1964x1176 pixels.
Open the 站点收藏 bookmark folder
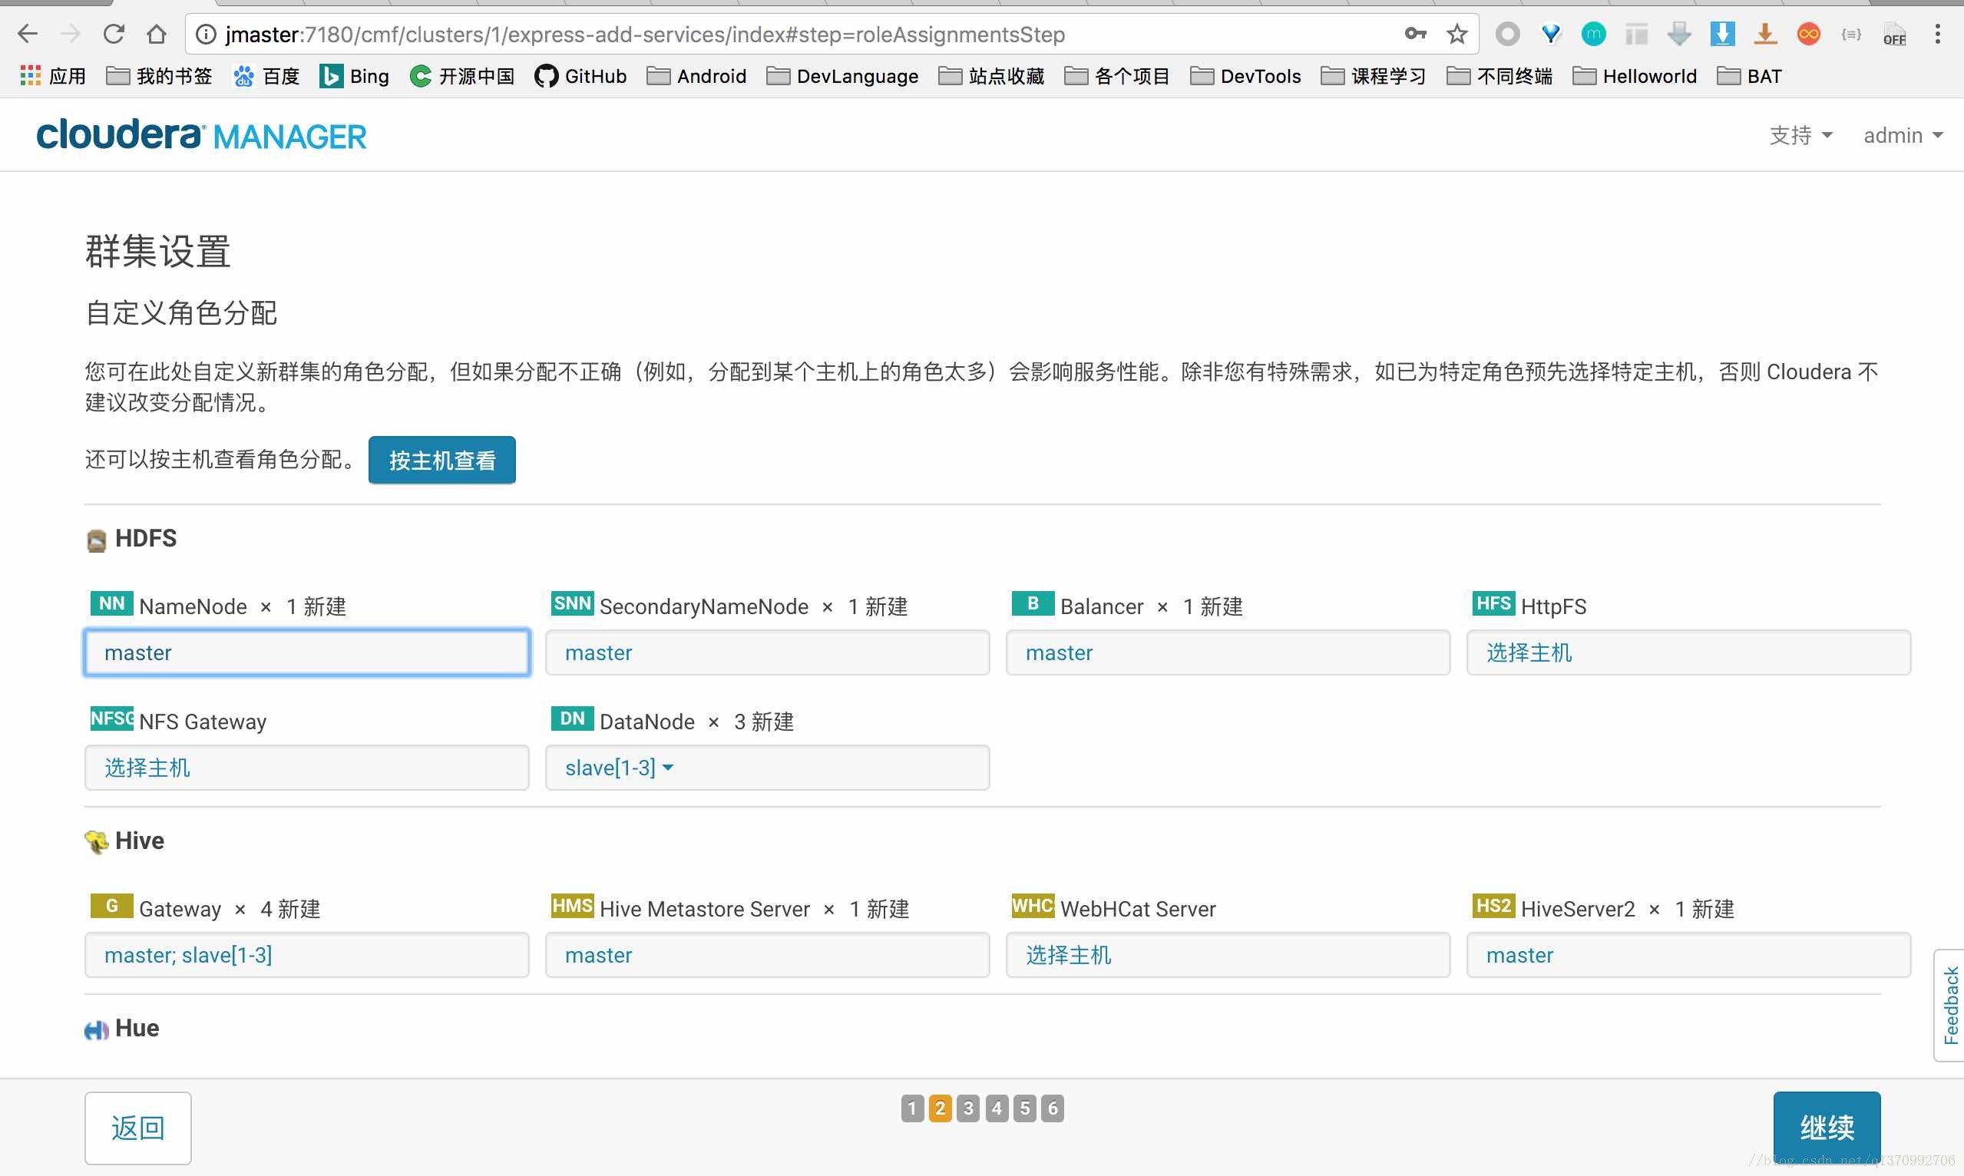pyautogui.click(x=991, y=76)
